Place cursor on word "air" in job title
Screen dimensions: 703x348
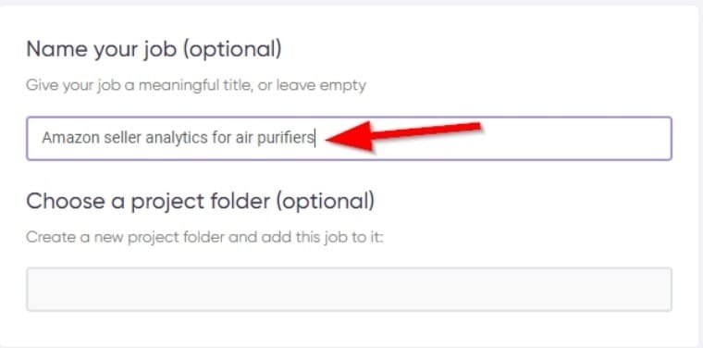click(244, 138)
